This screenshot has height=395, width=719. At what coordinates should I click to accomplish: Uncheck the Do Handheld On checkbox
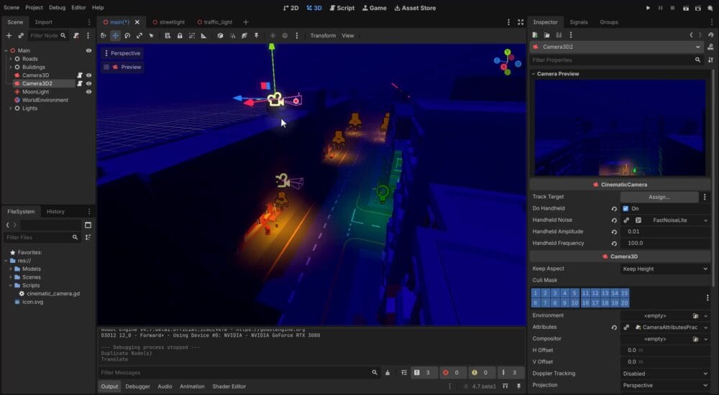[x=626, y=208]
